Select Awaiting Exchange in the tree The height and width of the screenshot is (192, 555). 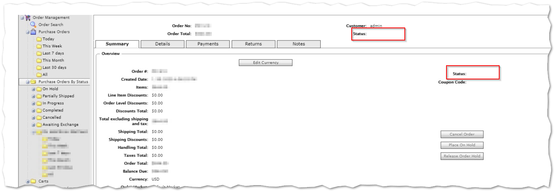tap(60, 125)
